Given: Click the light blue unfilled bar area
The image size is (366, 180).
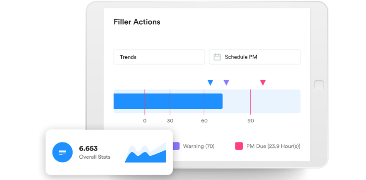Looking at the screenshot, I should point(262,101).
